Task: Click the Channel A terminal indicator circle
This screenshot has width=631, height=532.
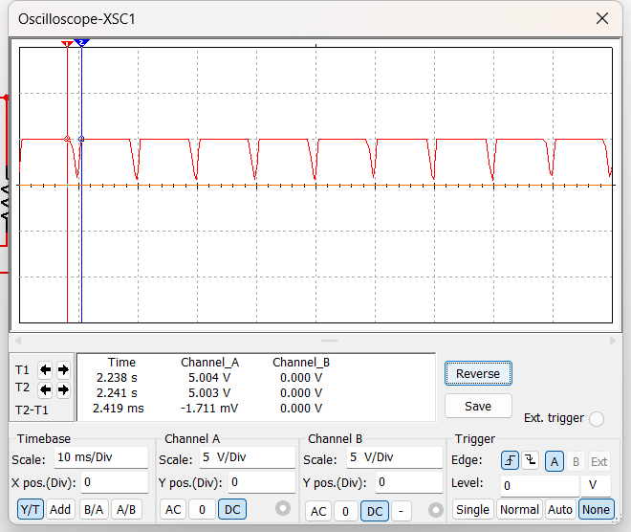Action: pyautogui.click(x=282, y=508)
